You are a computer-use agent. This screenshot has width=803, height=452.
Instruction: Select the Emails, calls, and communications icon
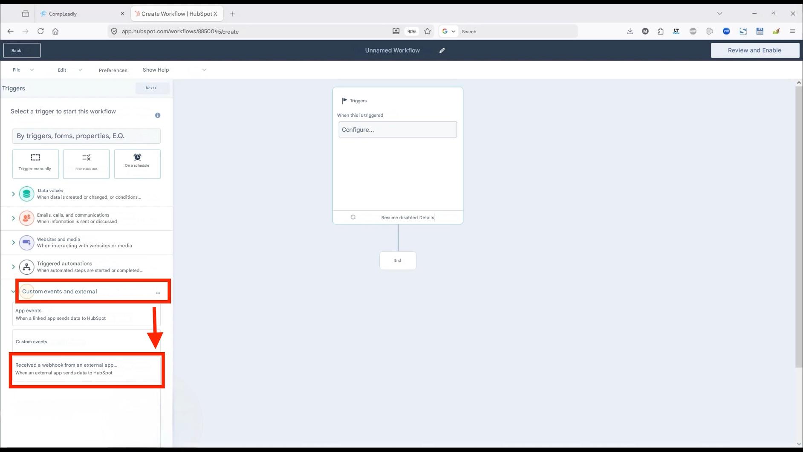[x=26, y=218]
